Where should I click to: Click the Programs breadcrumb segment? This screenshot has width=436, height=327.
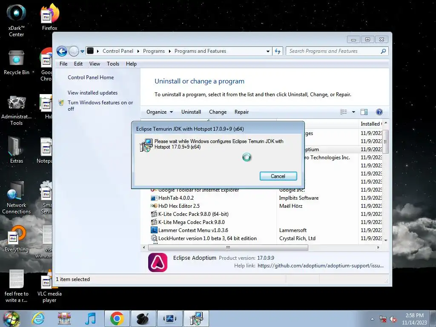154,51
